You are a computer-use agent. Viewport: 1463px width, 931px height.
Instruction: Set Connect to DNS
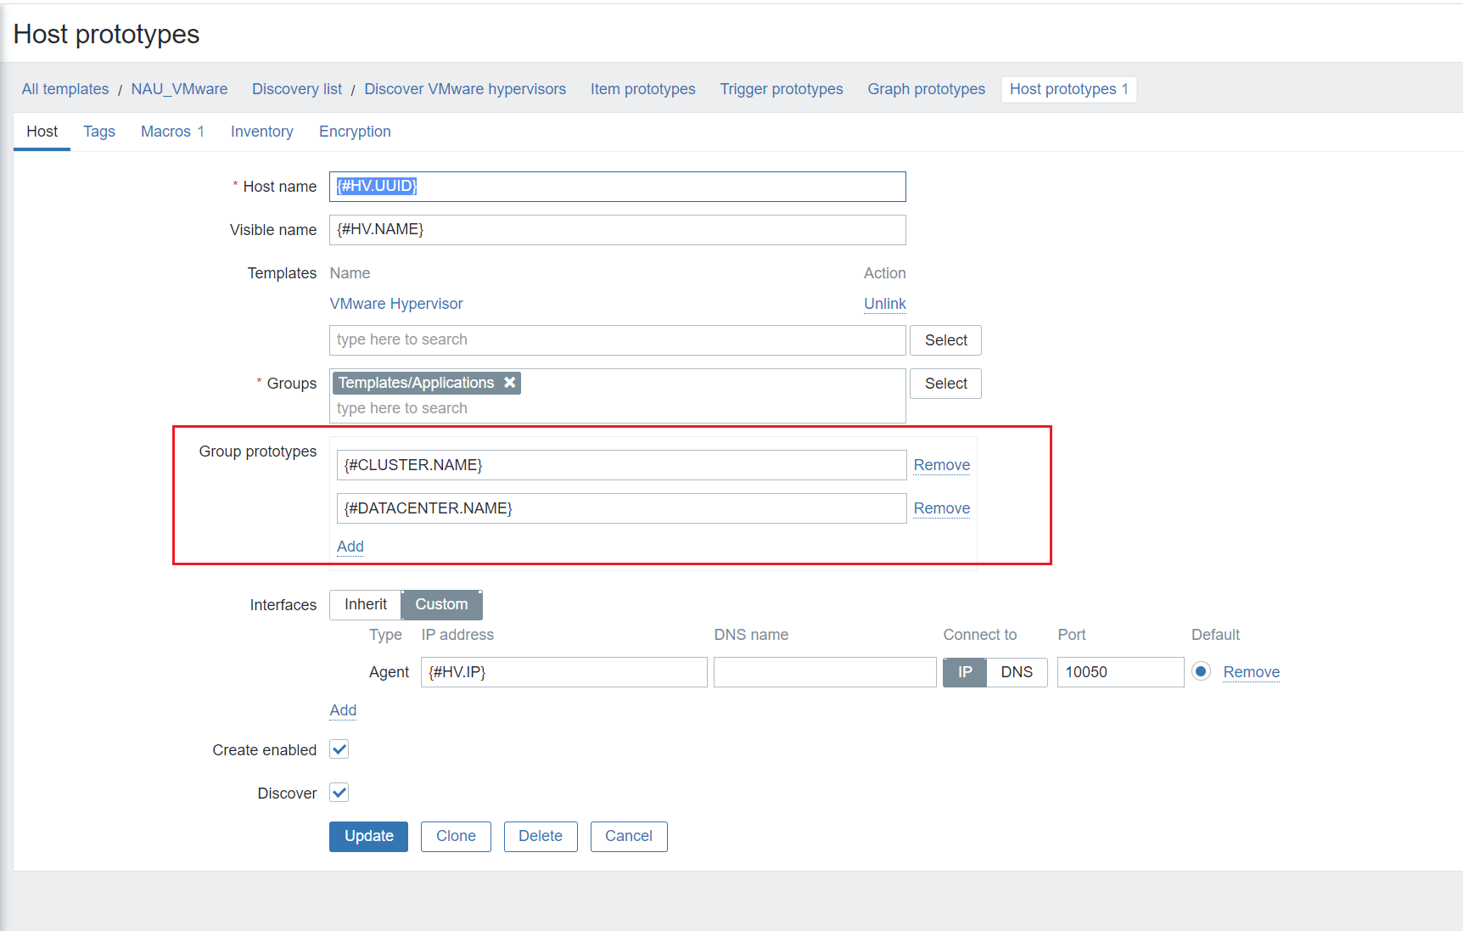1017,672
